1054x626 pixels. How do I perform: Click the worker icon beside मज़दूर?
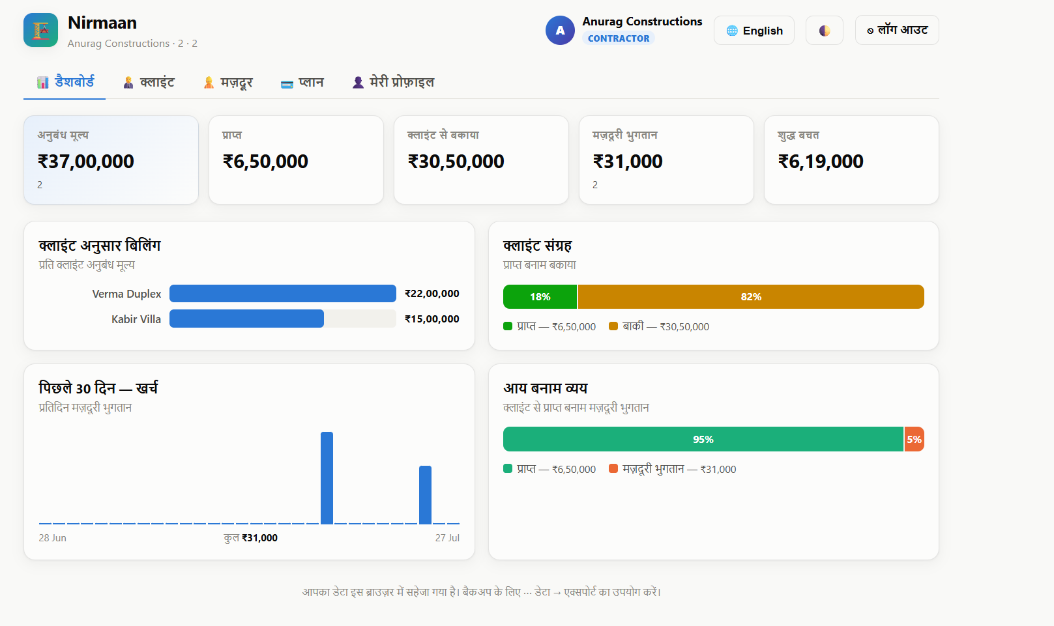209,82
